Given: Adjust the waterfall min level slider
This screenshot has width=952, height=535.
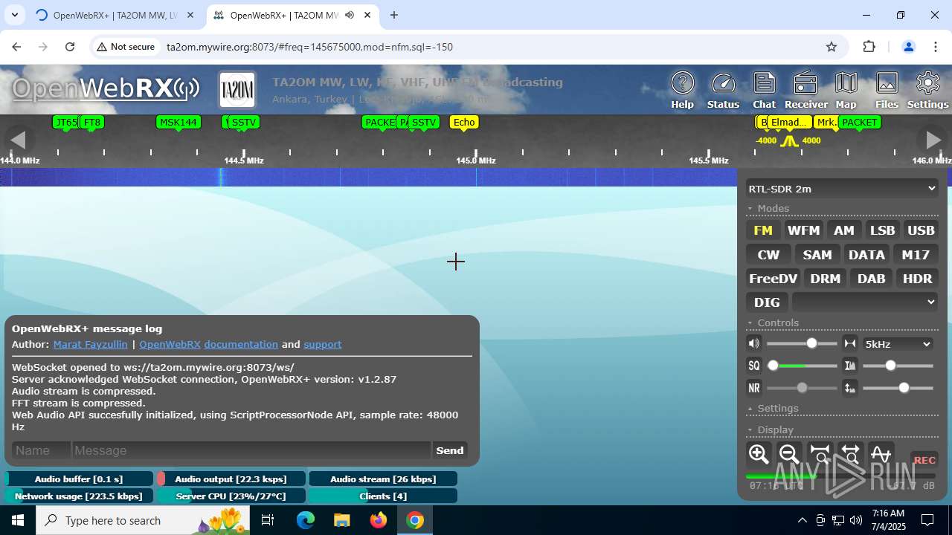Looking at the screenshot, I should point(898,388).
